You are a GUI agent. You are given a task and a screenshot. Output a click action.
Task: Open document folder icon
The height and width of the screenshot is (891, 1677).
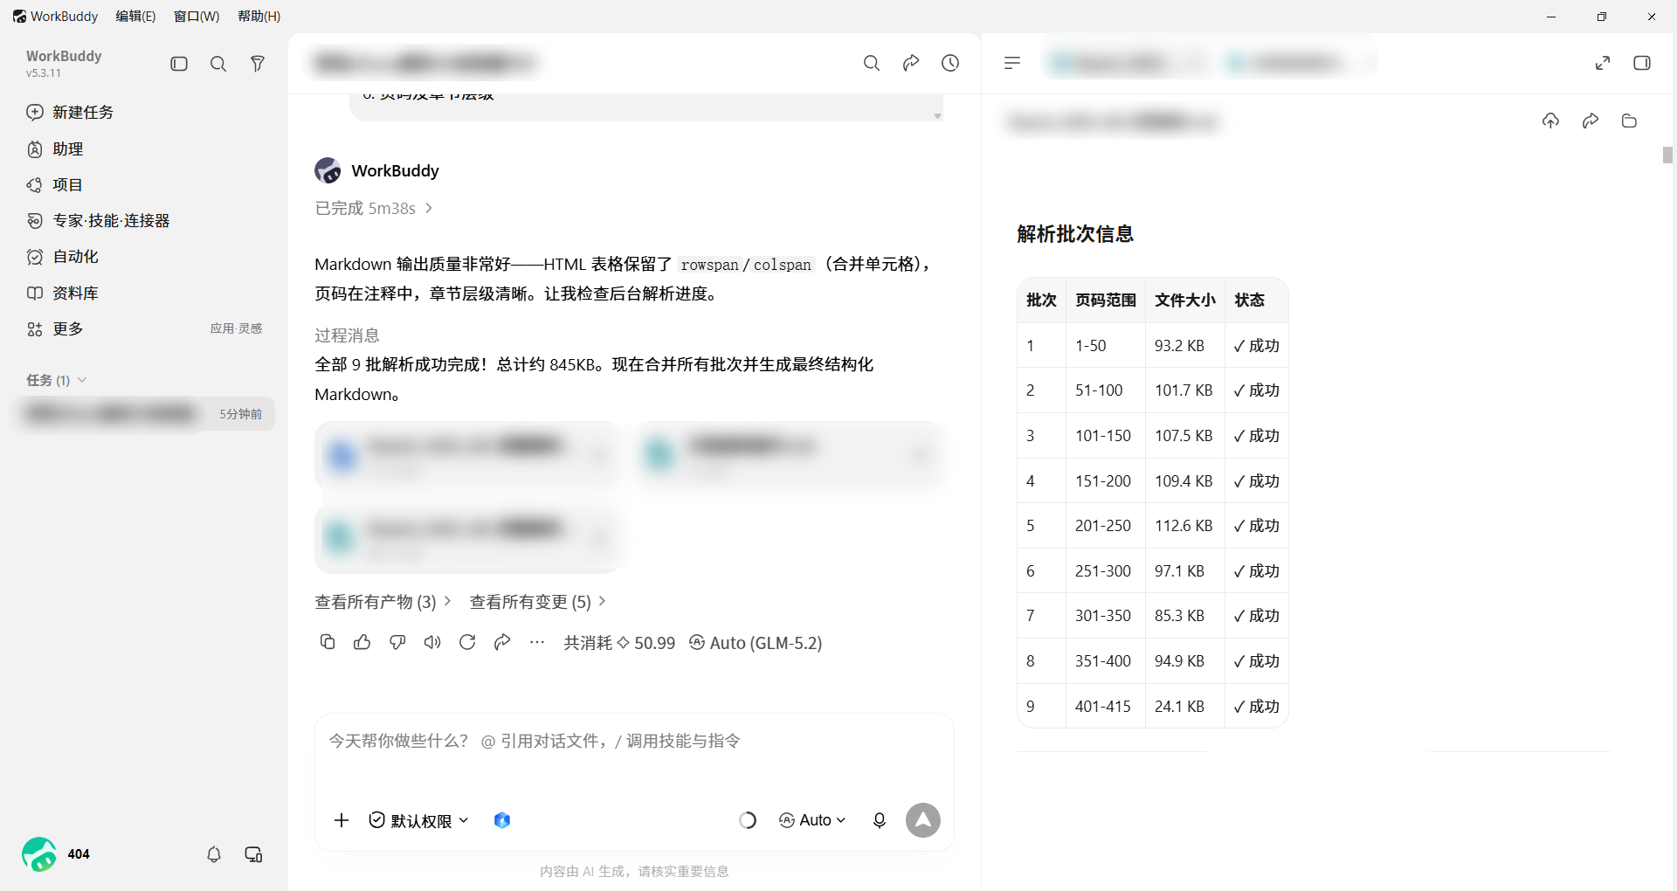pyautogui.click(x=1629, y=121)
